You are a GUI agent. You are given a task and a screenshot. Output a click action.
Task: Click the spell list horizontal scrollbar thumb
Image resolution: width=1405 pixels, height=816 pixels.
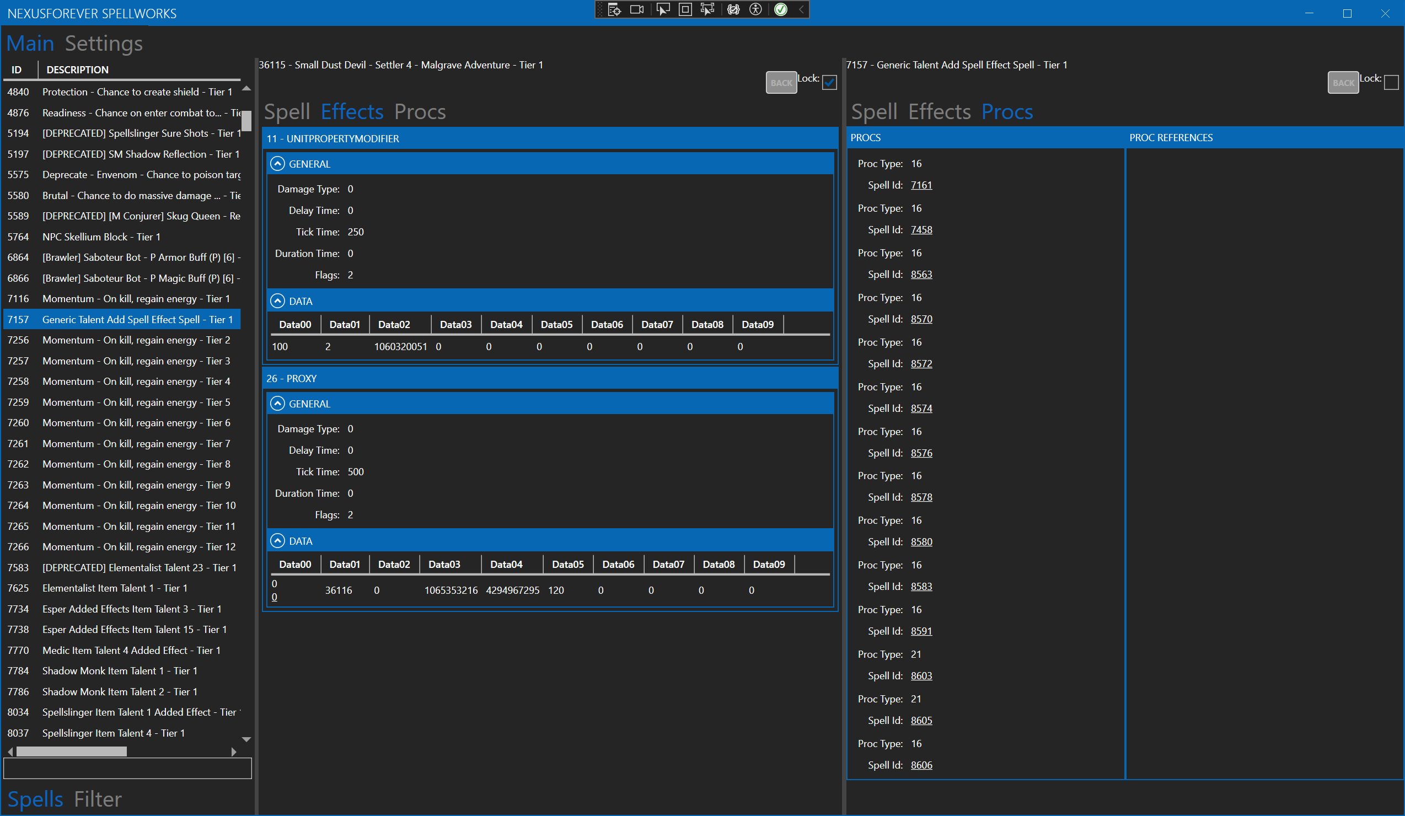coord(71,751)
